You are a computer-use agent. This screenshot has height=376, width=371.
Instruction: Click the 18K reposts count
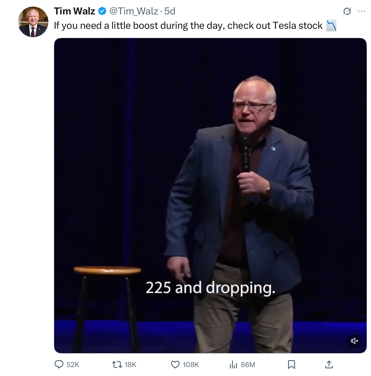click(x=130, y=365)
